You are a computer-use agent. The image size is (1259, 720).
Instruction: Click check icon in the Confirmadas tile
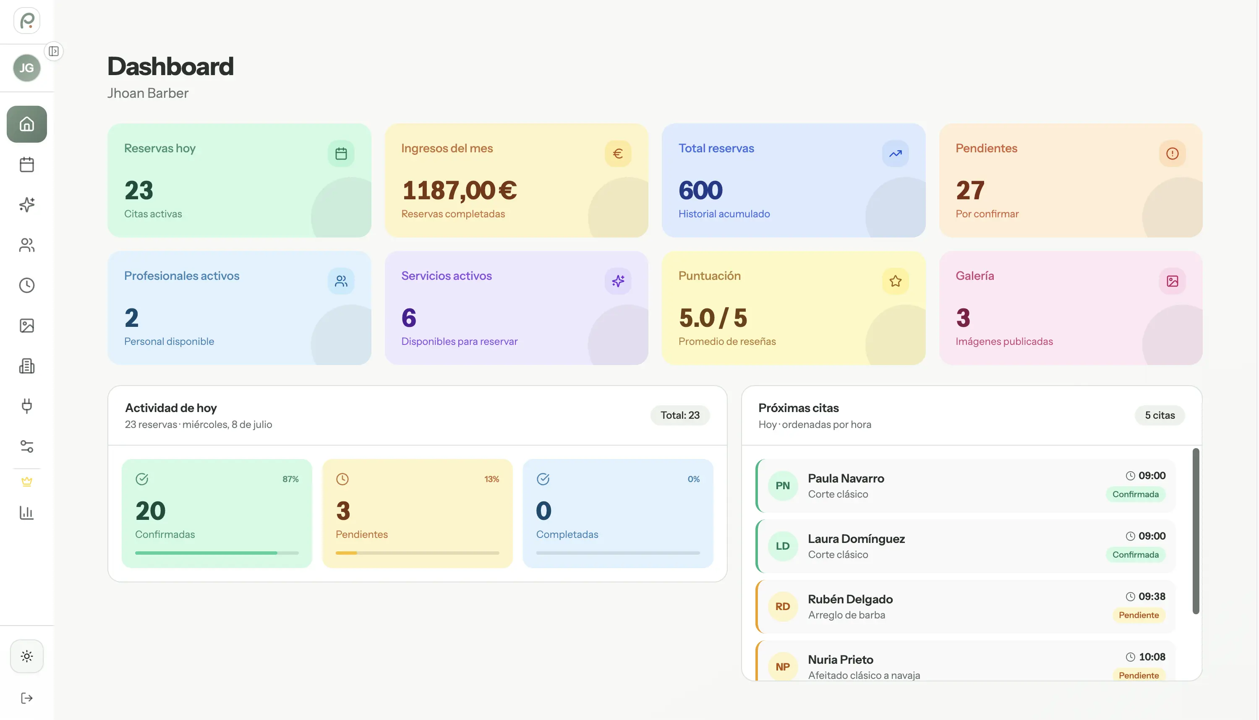(142, 479)
